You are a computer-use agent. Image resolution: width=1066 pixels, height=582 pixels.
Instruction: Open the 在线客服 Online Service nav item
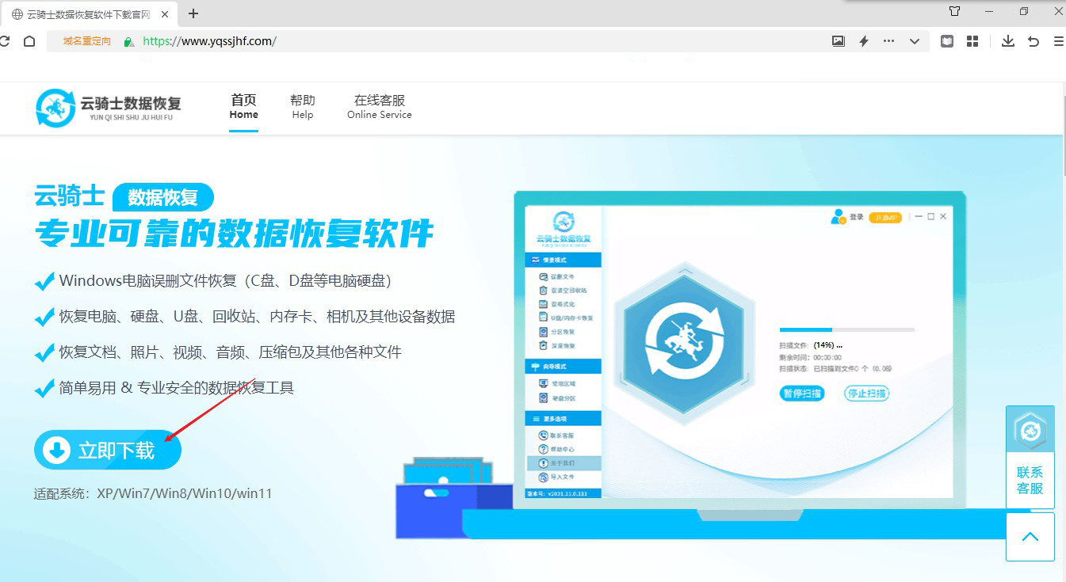(380, 107)
